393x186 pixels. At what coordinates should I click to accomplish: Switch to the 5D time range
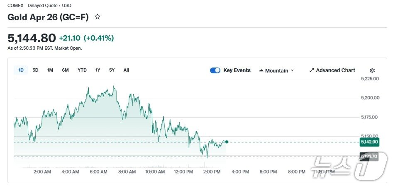click(35, 70)
